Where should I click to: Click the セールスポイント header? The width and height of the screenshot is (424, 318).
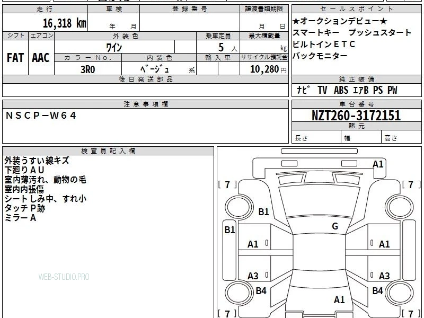(x=356, y=9)
